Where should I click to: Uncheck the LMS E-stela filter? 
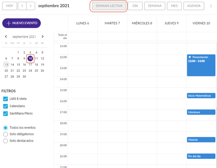point(5,99)
